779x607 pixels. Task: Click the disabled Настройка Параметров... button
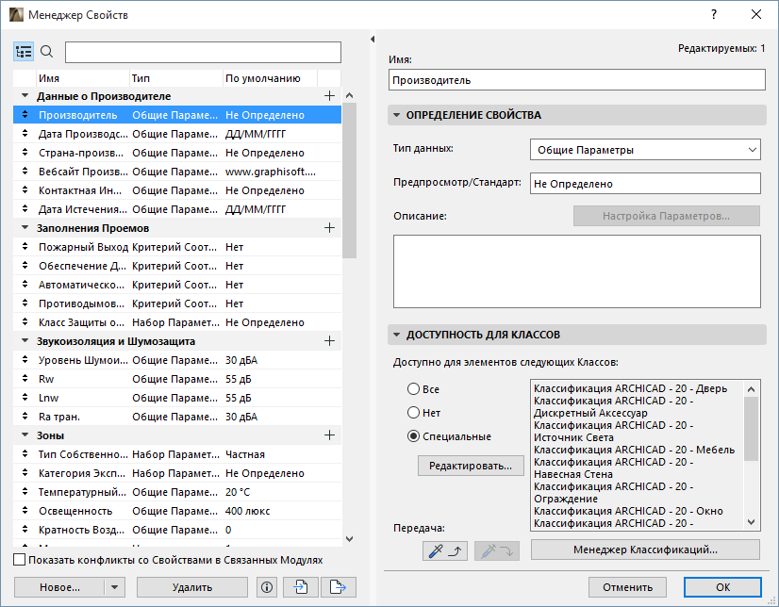coord(666,216)
